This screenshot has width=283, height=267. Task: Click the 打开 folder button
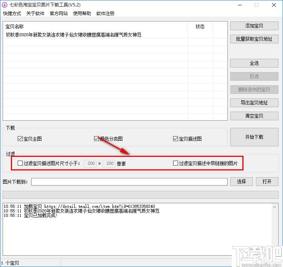(267, 181)
